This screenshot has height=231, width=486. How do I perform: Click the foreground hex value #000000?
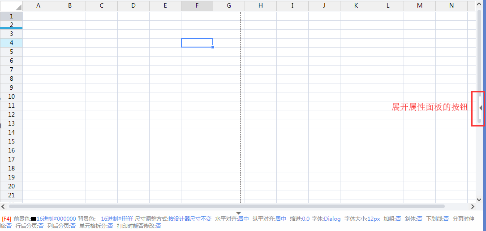click(x=56, y=219)
